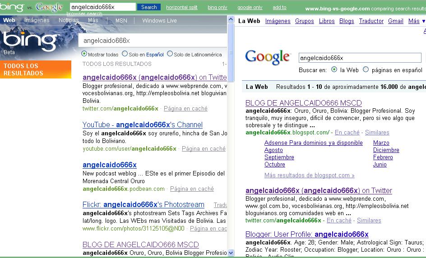Open Bing Noticias tab

(x=69, y=20)
